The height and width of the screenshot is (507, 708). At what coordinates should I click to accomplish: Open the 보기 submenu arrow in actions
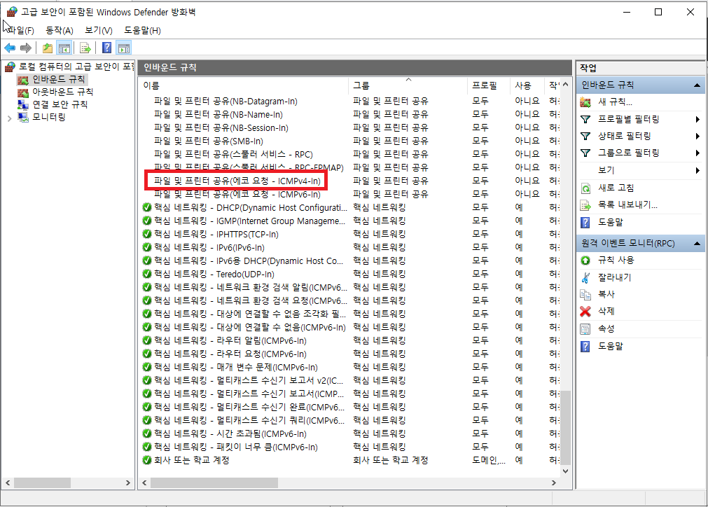697,171
